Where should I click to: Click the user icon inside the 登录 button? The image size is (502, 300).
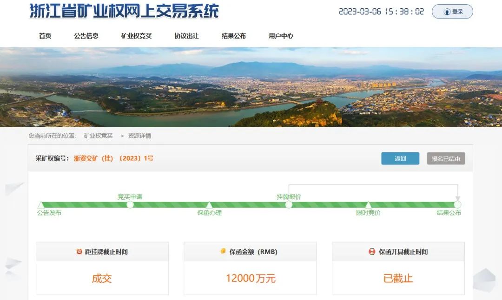[446, 12]
